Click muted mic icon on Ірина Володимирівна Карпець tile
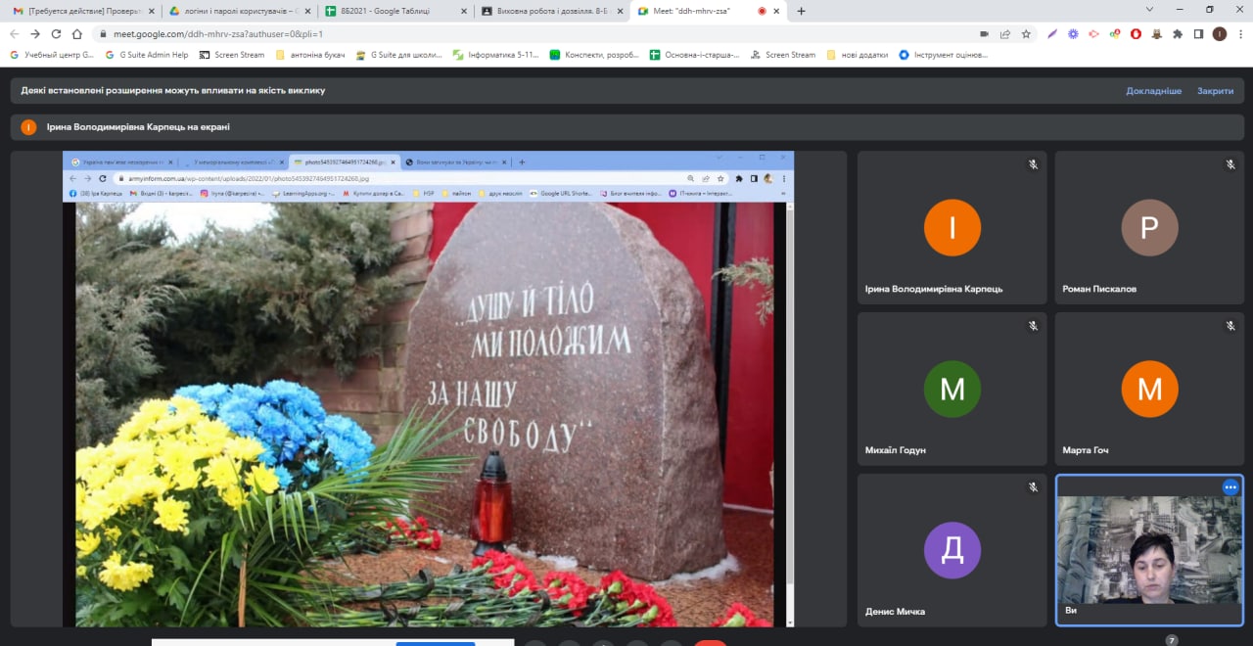Image resolution: width=1253 pixels, height=646 pixels. click(1033, 164)
